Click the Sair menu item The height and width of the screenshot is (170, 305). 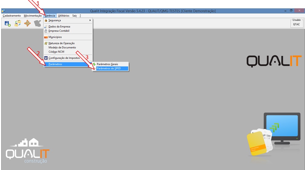point(75,15)
